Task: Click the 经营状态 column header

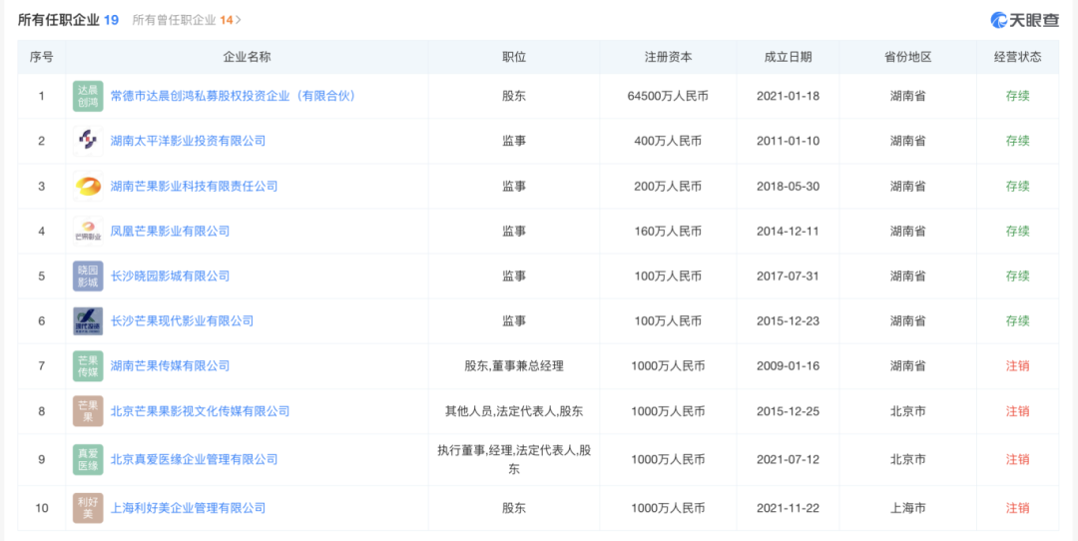Action: tap(1017, 57)
